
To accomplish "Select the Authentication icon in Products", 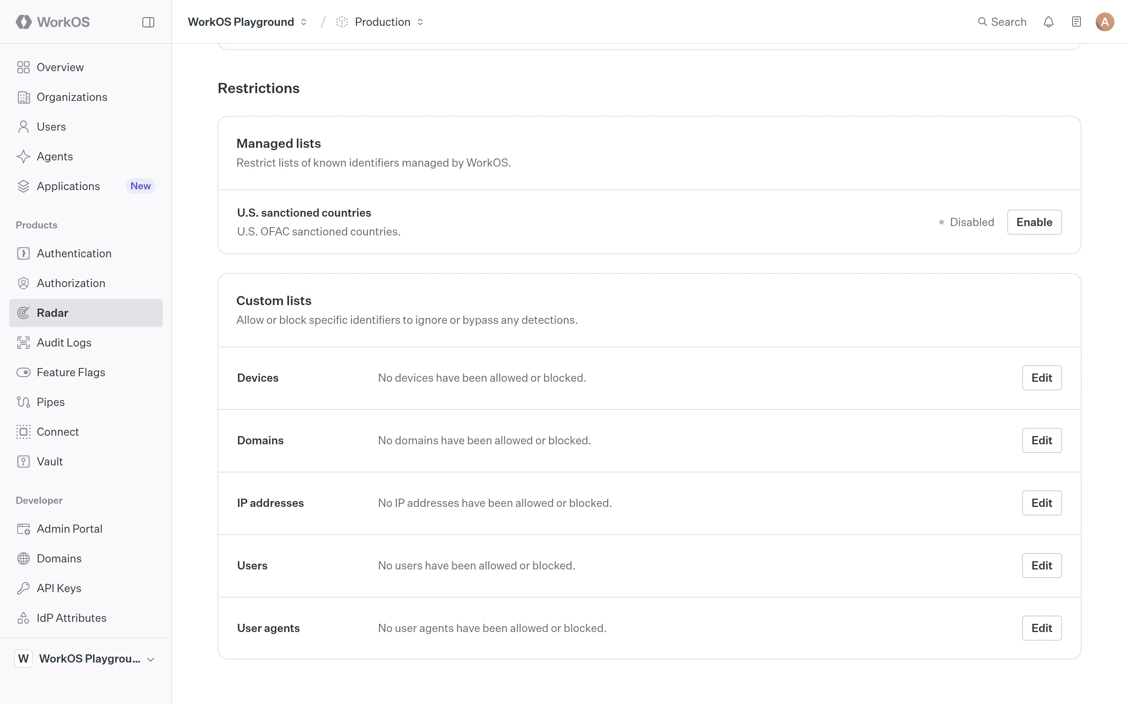I will click(23, 253).
